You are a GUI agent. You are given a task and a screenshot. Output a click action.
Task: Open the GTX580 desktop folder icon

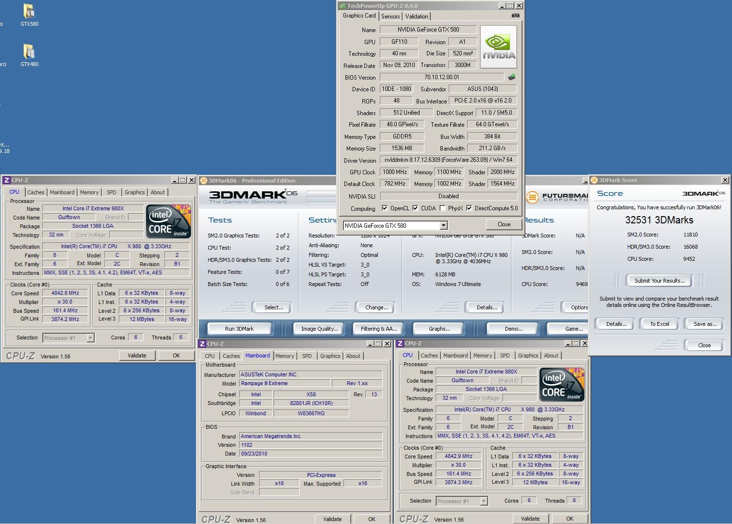[29, 15]
